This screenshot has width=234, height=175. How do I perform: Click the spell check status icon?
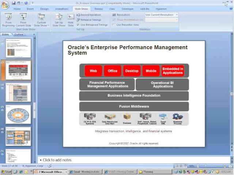tap(50, 166)
